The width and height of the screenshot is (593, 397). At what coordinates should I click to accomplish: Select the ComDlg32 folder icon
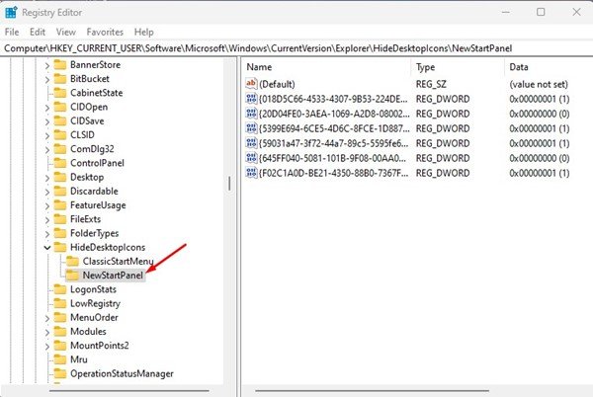(x=59, y=149)
